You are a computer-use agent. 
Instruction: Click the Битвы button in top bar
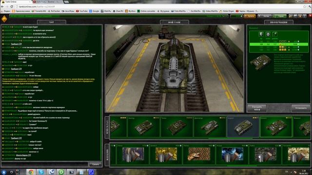tap(264, 16)
